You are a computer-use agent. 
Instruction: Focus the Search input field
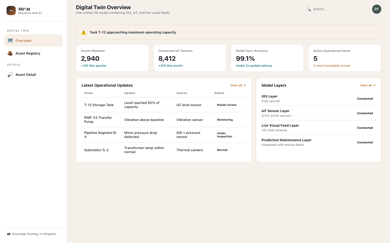click(x=336, y=9)
